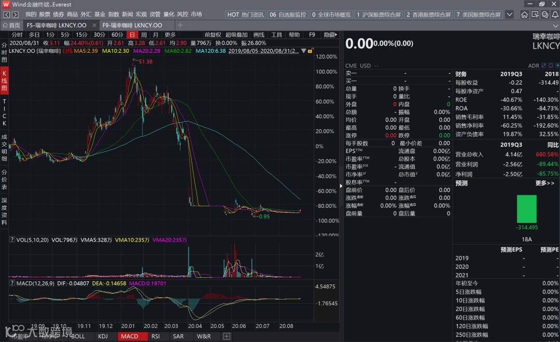
Task: Open the date range dropdown triangle
Action: (303, 51)
